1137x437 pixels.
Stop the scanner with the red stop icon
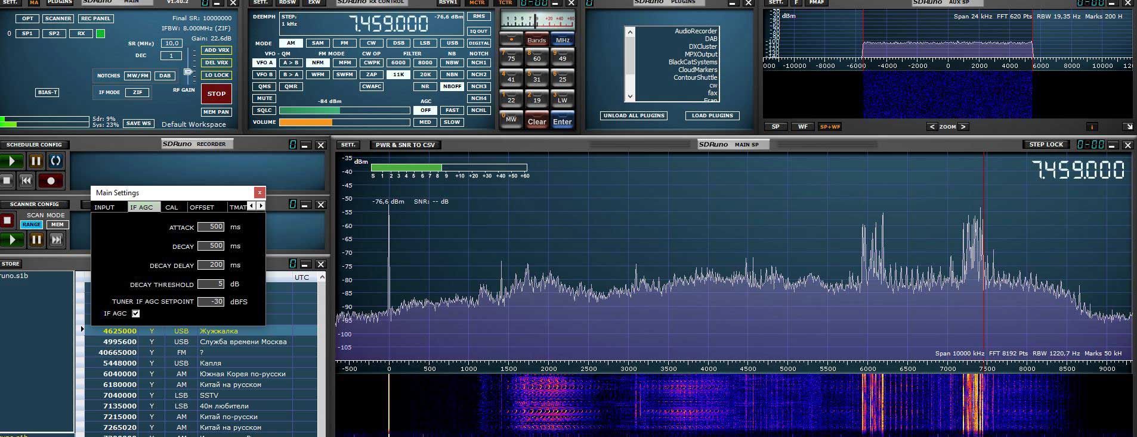coord(7,220)
